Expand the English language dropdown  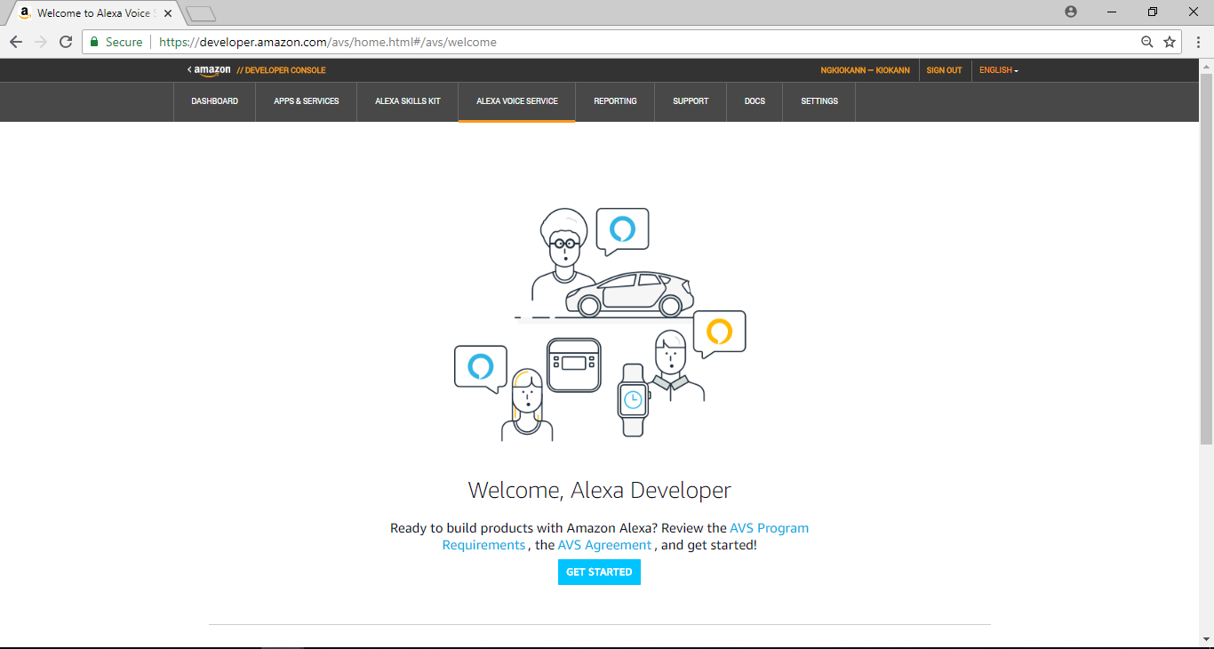[998, 70]
